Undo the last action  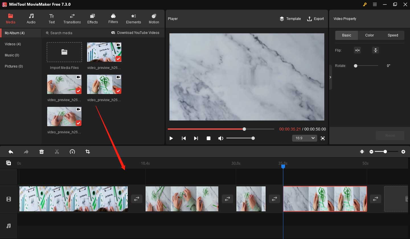pos(11,152)
